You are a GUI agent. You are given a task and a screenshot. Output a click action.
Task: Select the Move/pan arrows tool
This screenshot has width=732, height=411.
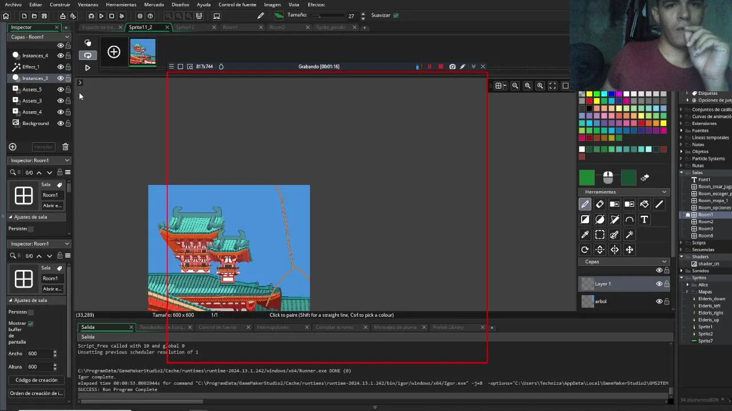630,249
